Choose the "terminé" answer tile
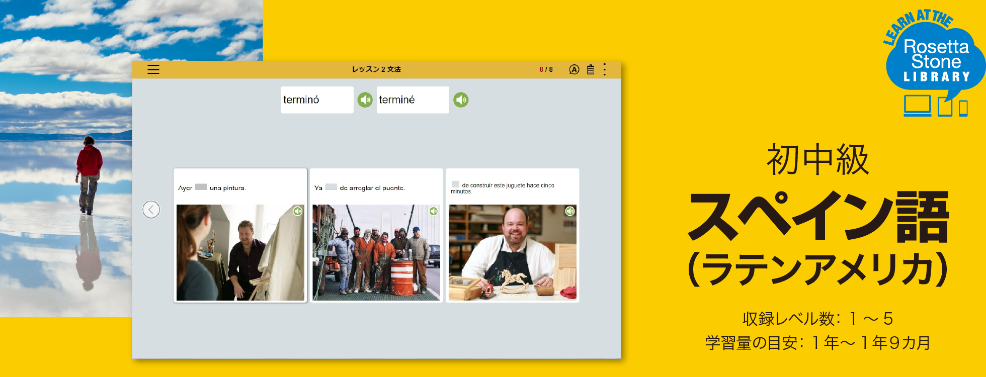This screenshot has height=377, width=986. click(x=413, y=100)
